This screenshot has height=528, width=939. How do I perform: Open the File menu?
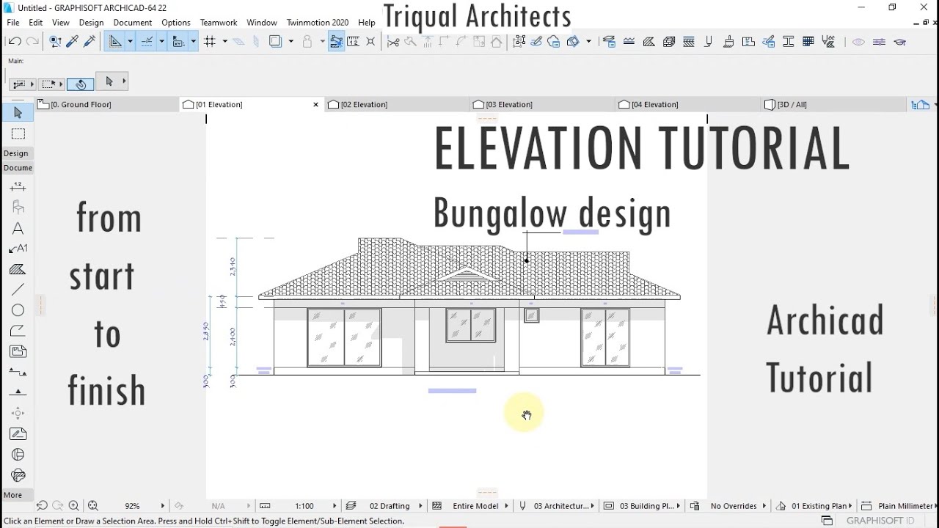click(13, 23)
